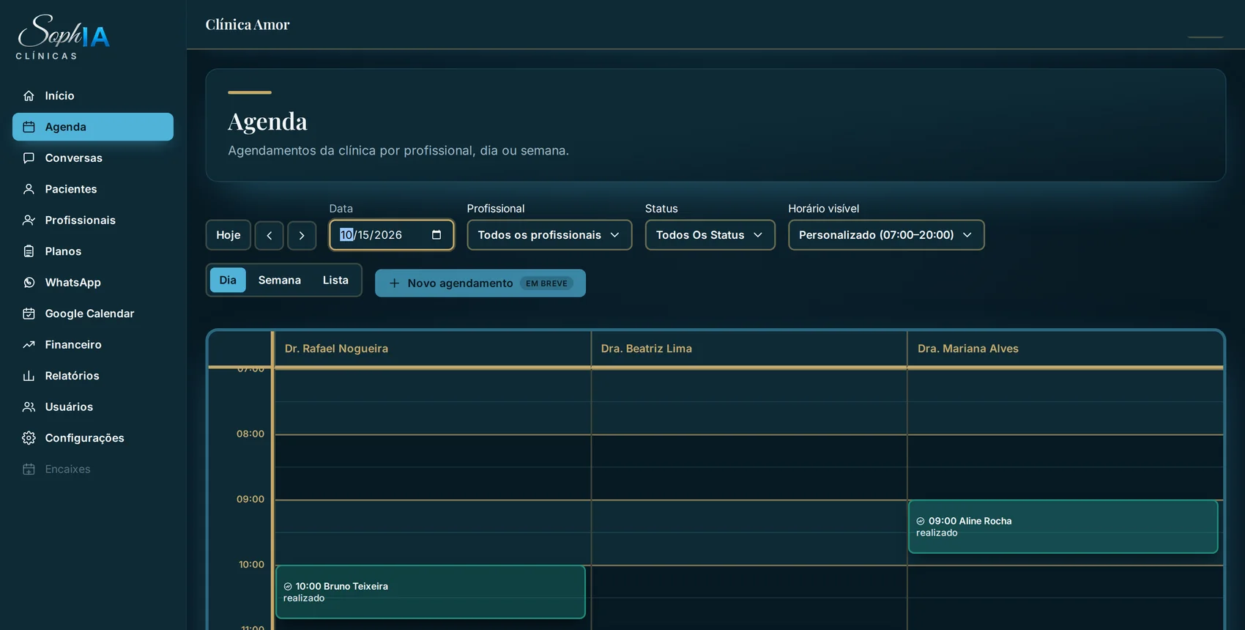Click the Data input field
The width and height of the screenshot is (1245, 630).
coord(392,235)
